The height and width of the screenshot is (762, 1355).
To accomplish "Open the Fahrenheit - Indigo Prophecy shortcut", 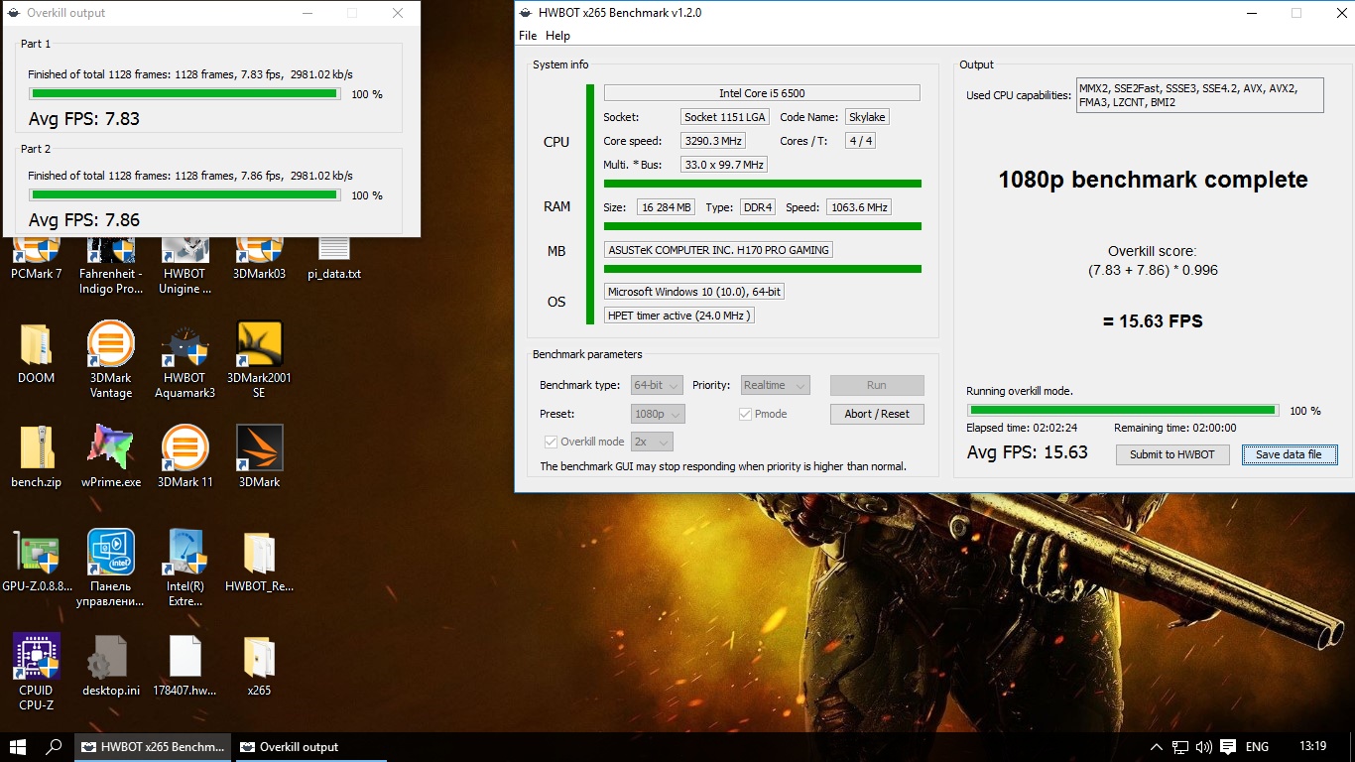I will point(111,267).
